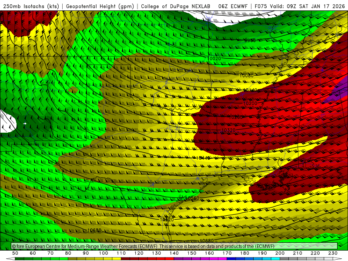
Task: Click the 90 value on the colorbar scale
Action: tap(86, 253)
